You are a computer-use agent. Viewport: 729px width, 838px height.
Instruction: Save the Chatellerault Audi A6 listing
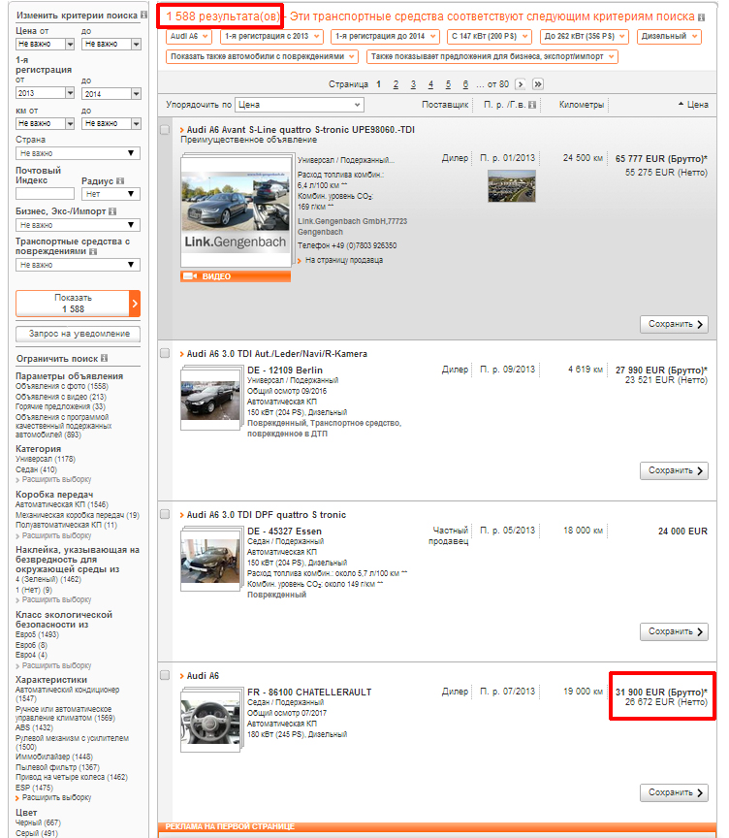click(674, 792)
